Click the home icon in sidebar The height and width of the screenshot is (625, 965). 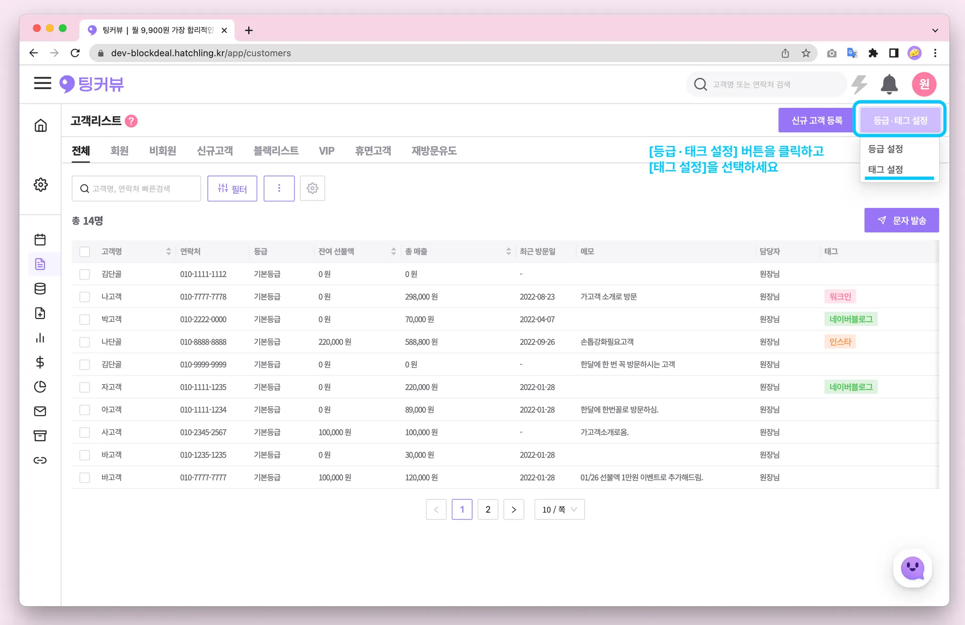tap(41, 125)
